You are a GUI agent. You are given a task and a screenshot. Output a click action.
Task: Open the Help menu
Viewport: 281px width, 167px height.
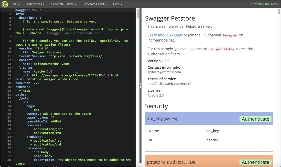pyautogui.click(x=117, y=4)
